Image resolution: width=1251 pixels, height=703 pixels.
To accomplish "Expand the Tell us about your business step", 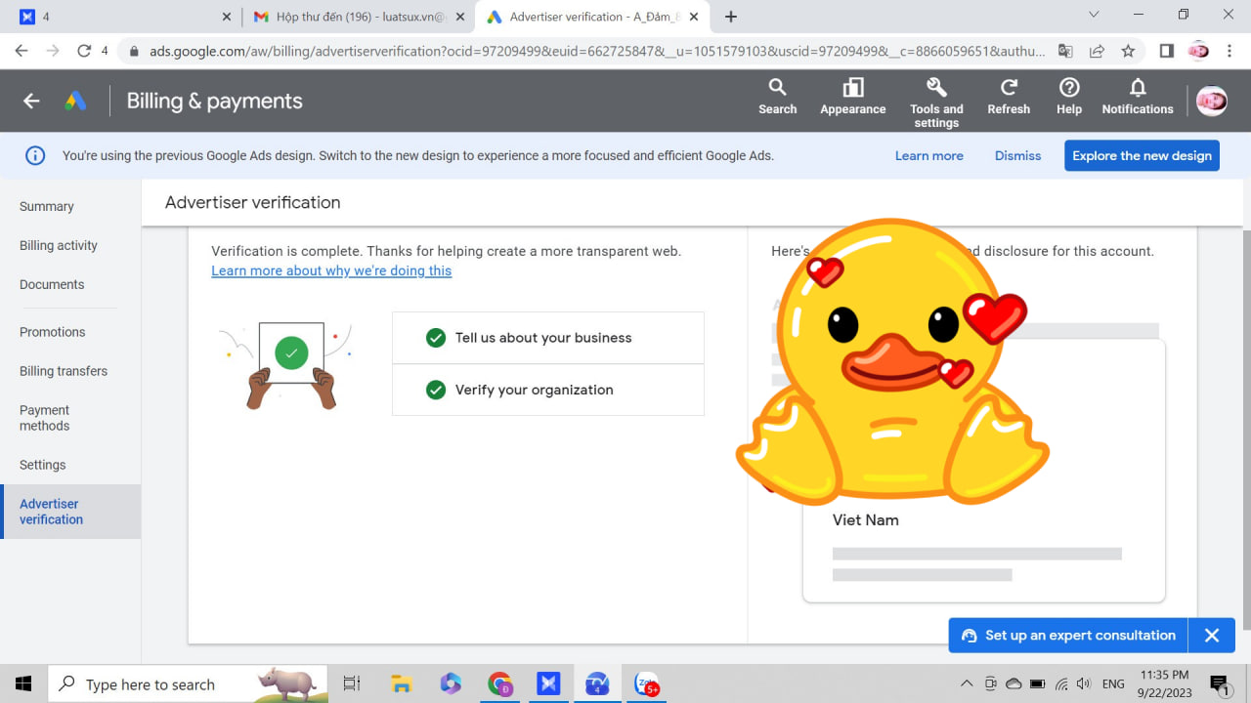I will click(x=548, y=338).
